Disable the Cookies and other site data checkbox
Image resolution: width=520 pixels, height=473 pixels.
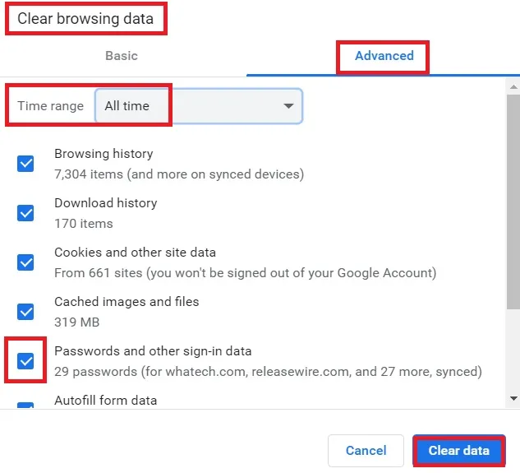click(x=26, y=262)
